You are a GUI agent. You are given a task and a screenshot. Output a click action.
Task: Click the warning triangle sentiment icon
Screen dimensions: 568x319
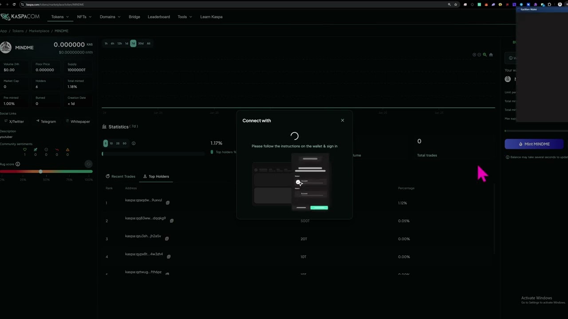coord(67,150)
